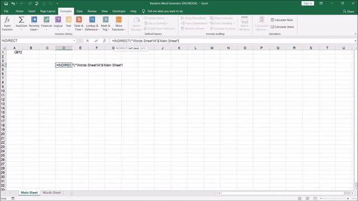Open Lookup & Reference functions

tap(92, 23)
